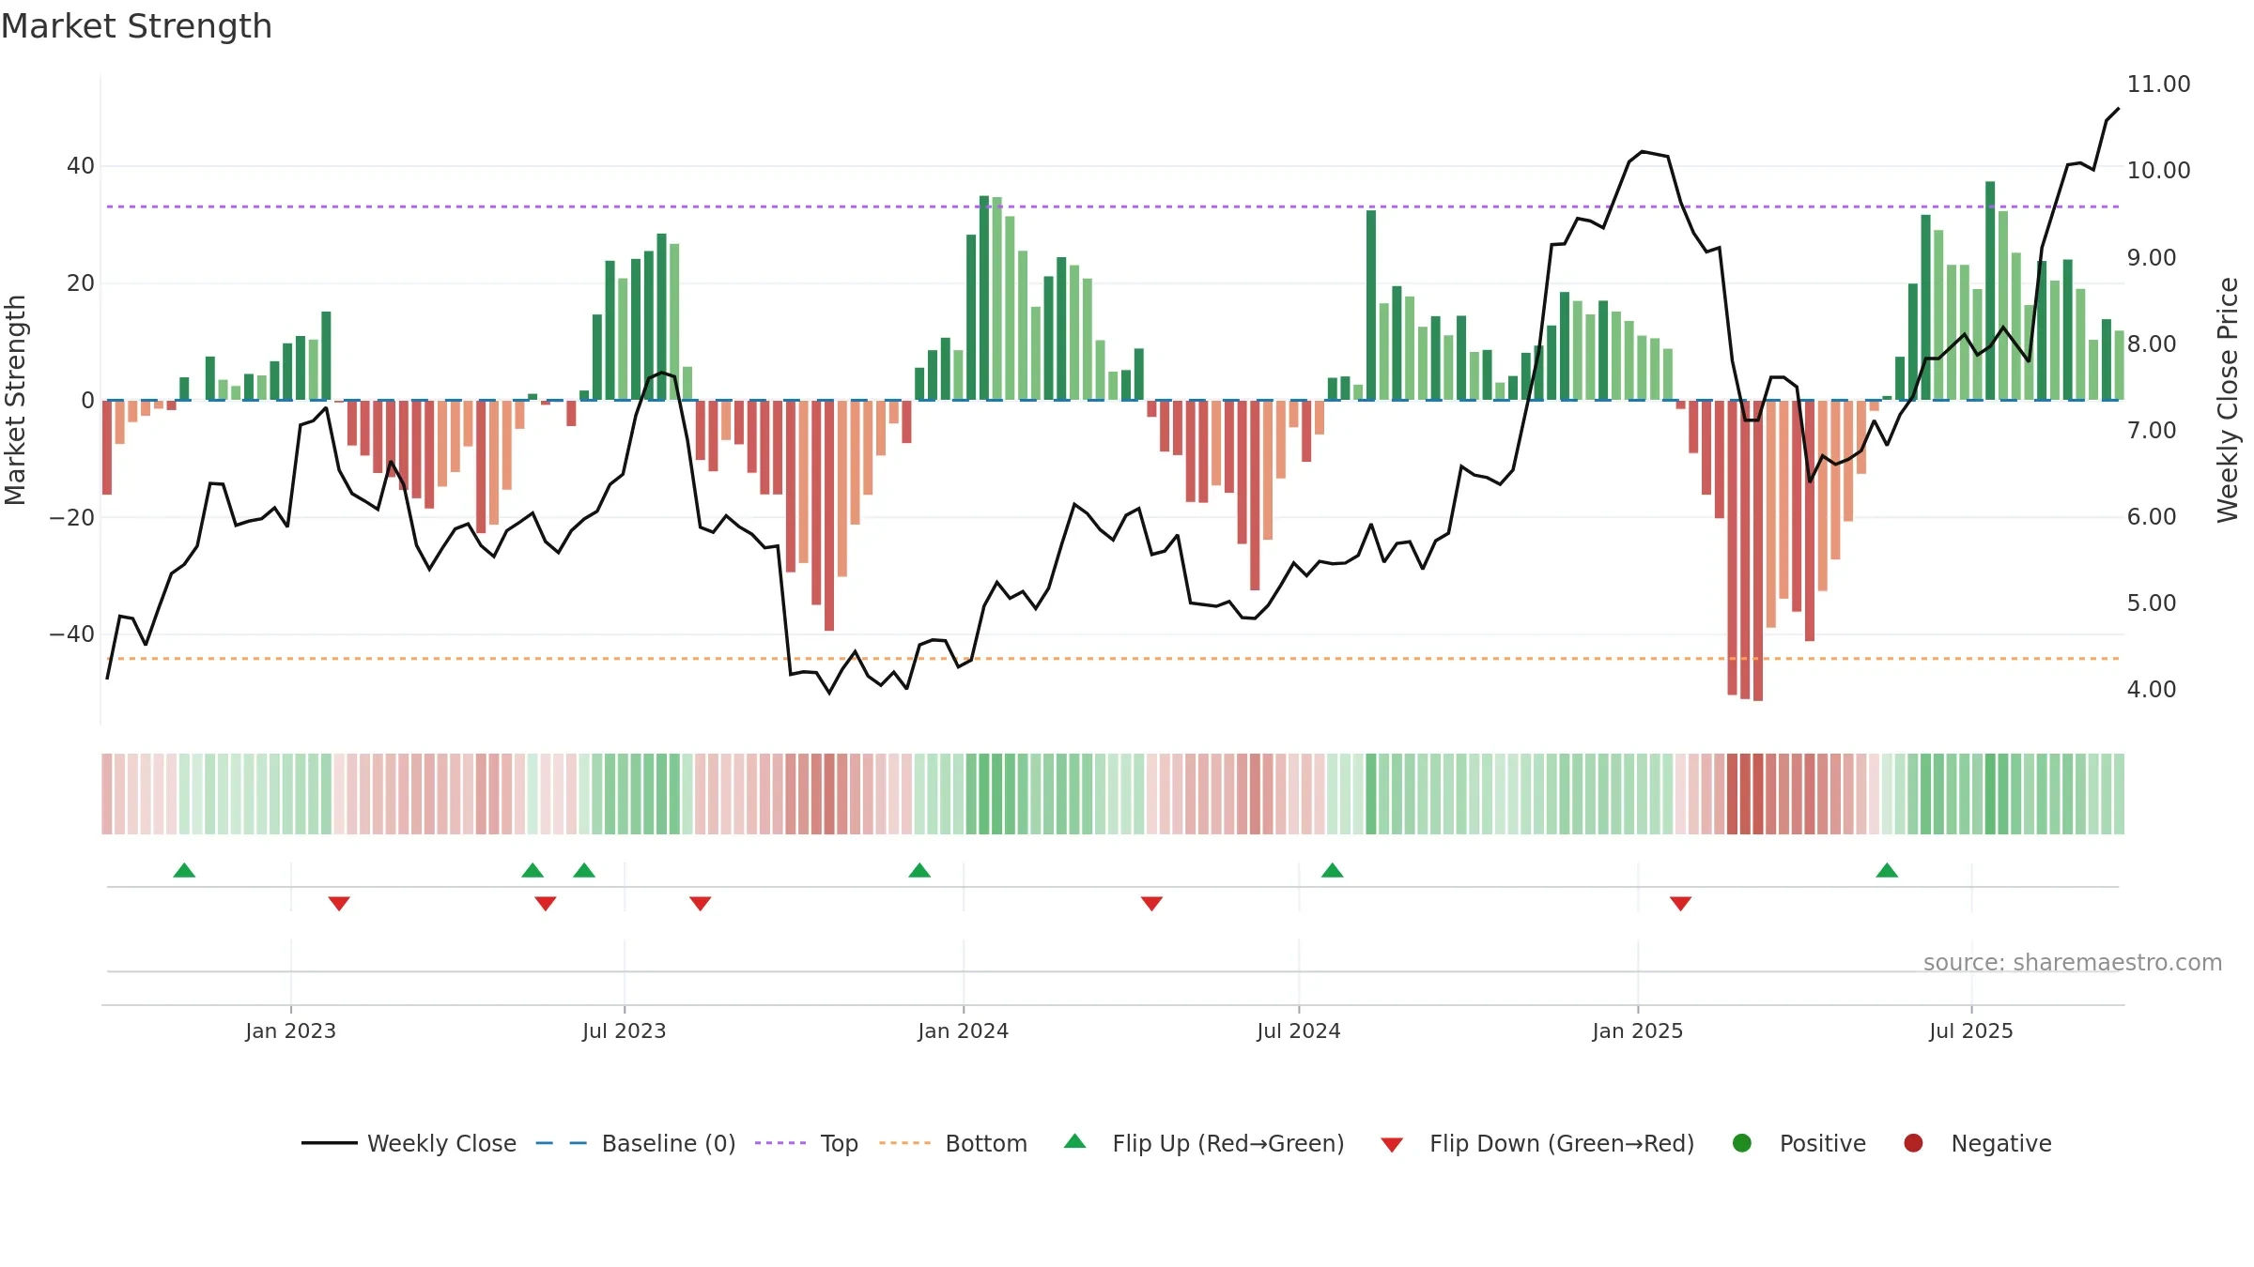Click the red flip-down marker just after Jan 2025
The width and height of the screenshot is (2254, 1267).
point(1681,903)
